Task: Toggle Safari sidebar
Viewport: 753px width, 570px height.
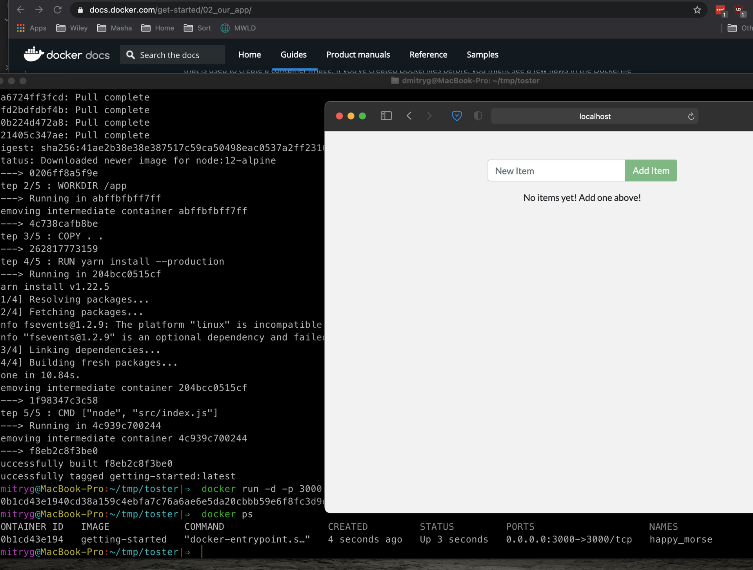Action: point(386,116)
